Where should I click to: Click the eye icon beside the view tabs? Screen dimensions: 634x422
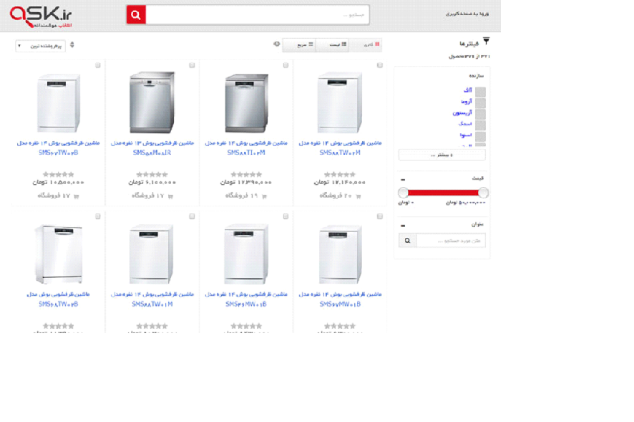[x=276, y=44]
